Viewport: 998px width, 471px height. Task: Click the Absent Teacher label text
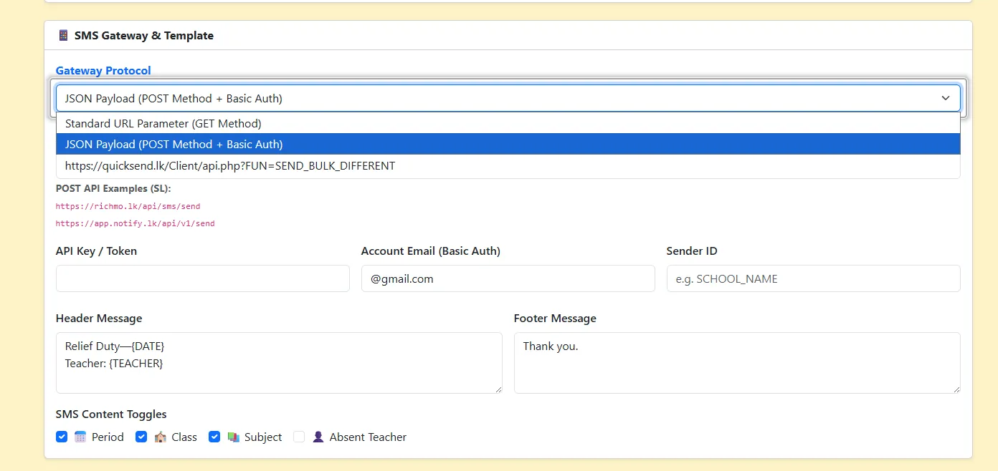[x=368, y=437]
